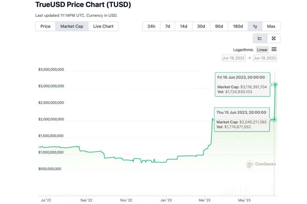Image resolution: width=307 pixels, height=204 pixels.
Task: Click the 15 Jun 2023 data point
Action: click(274, 119)
